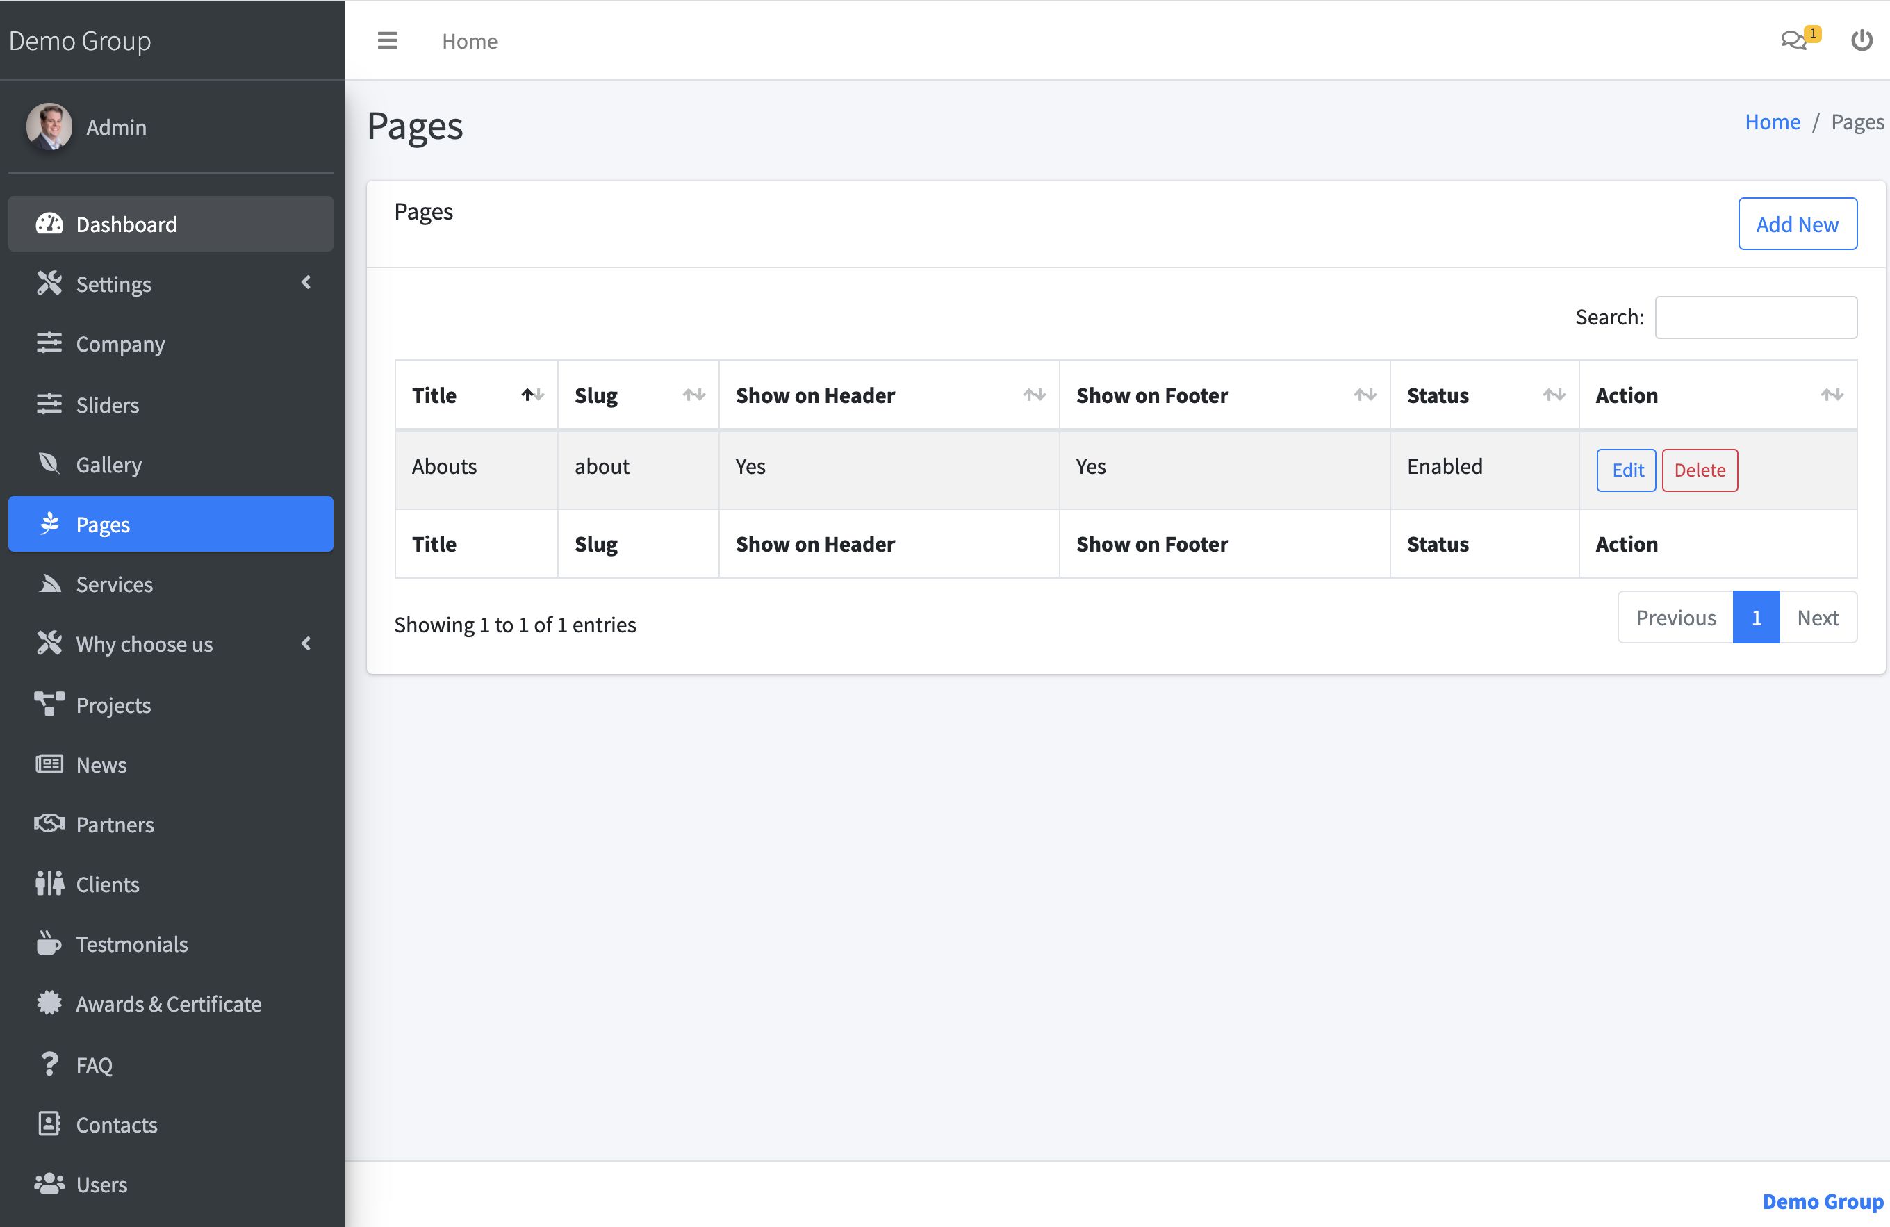Viewport: 1890px width, 1227px height.
Task: Click the Pages seedling icon
Action: [49, 523]
